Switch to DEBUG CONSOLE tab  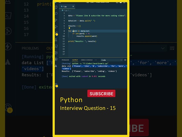87,60
